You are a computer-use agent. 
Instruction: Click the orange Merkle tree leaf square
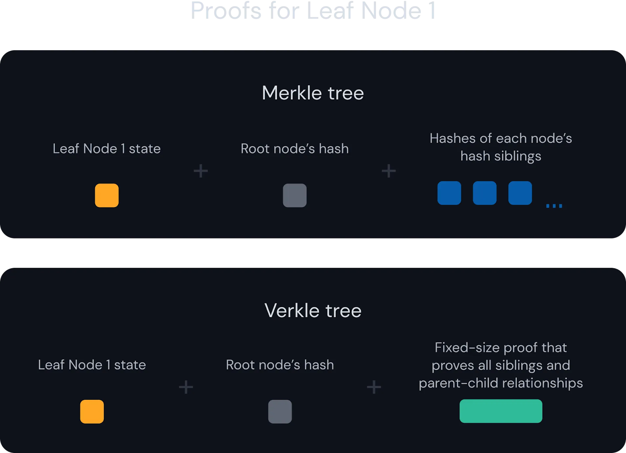click(107, 195)
